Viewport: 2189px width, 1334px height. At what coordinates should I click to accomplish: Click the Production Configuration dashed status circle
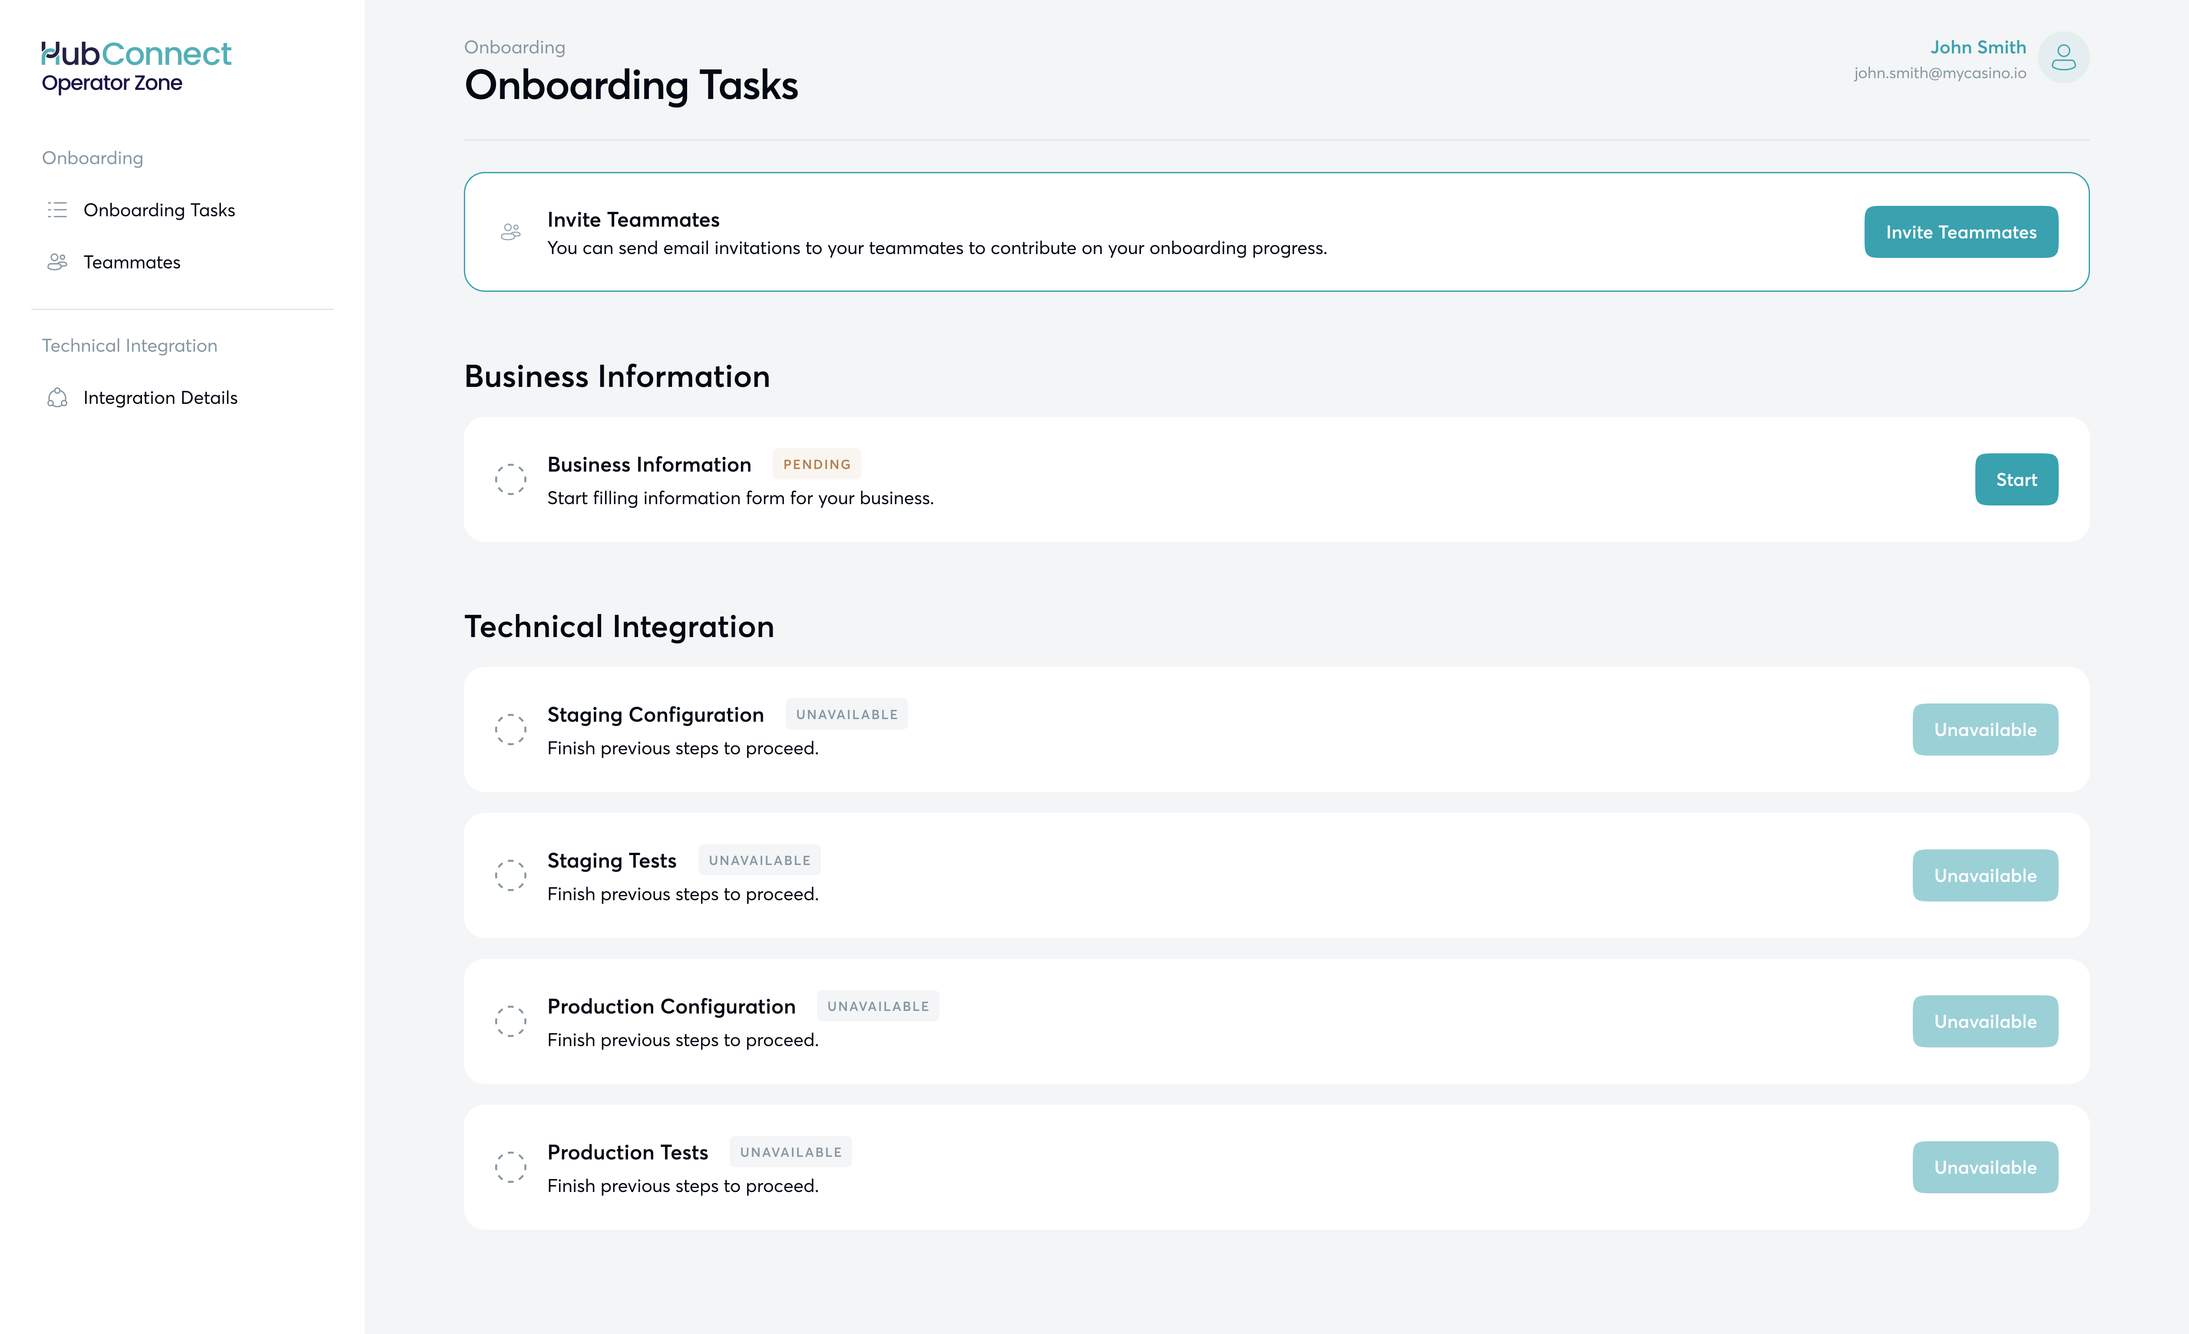tap(511, 1021)
